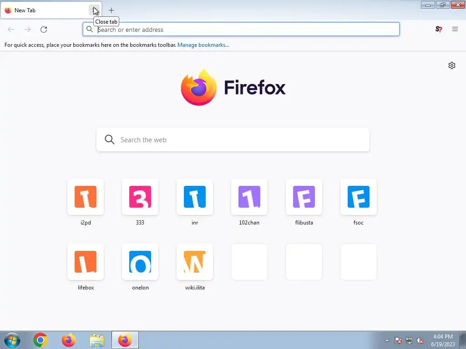Open File Explorer from taskbar
466x349 pixels.
click(x=97, y=340)
